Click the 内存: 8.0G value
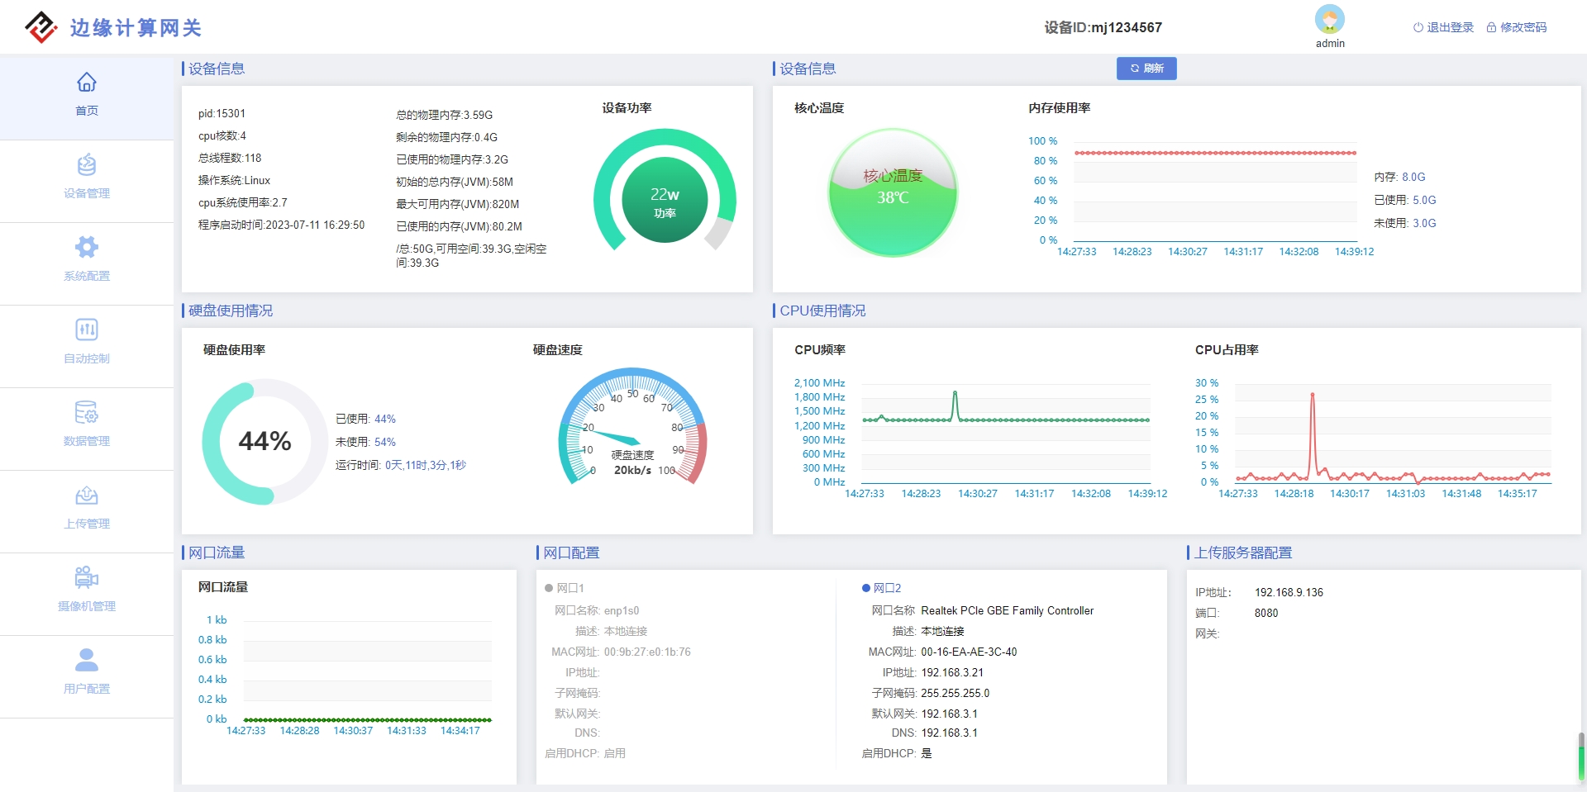The width and height of the screenshot is (1587, 792). (x=1413, y=178)
